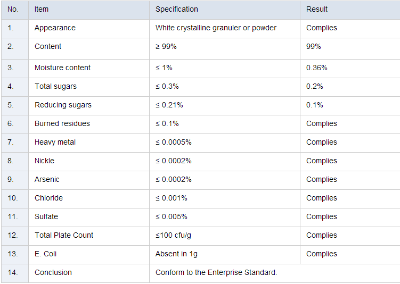This screenshot has width=400, height=284.
Task: Click the "≤ 0.21%" specification cell
Action: [x=169, y=105]
